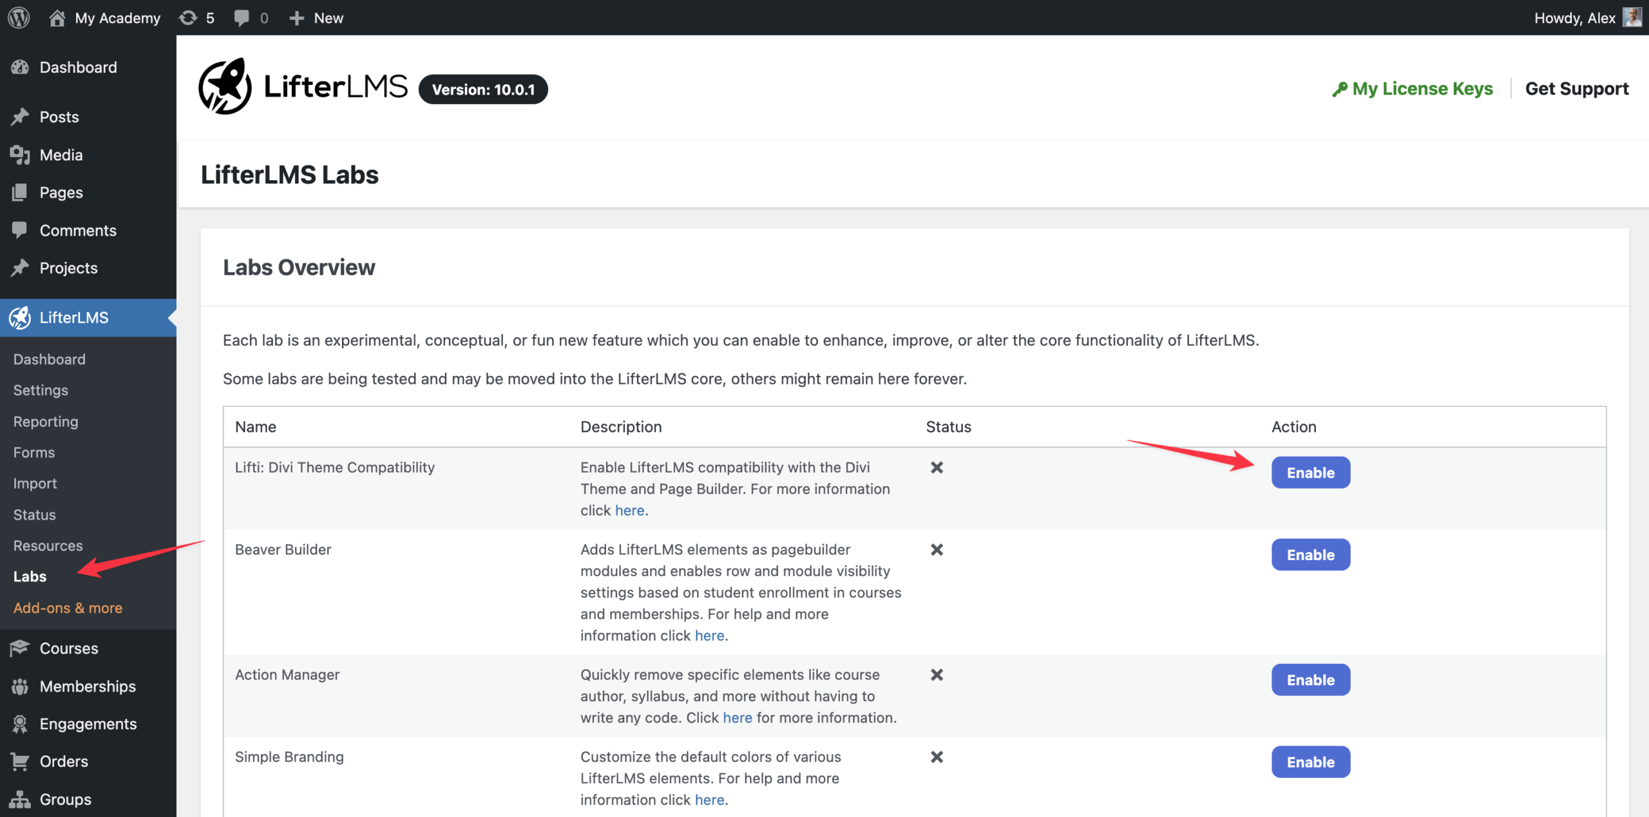Open the LifterLMS Dashboard submenu item
1649x817 pixels.
(x=50, y=359)
